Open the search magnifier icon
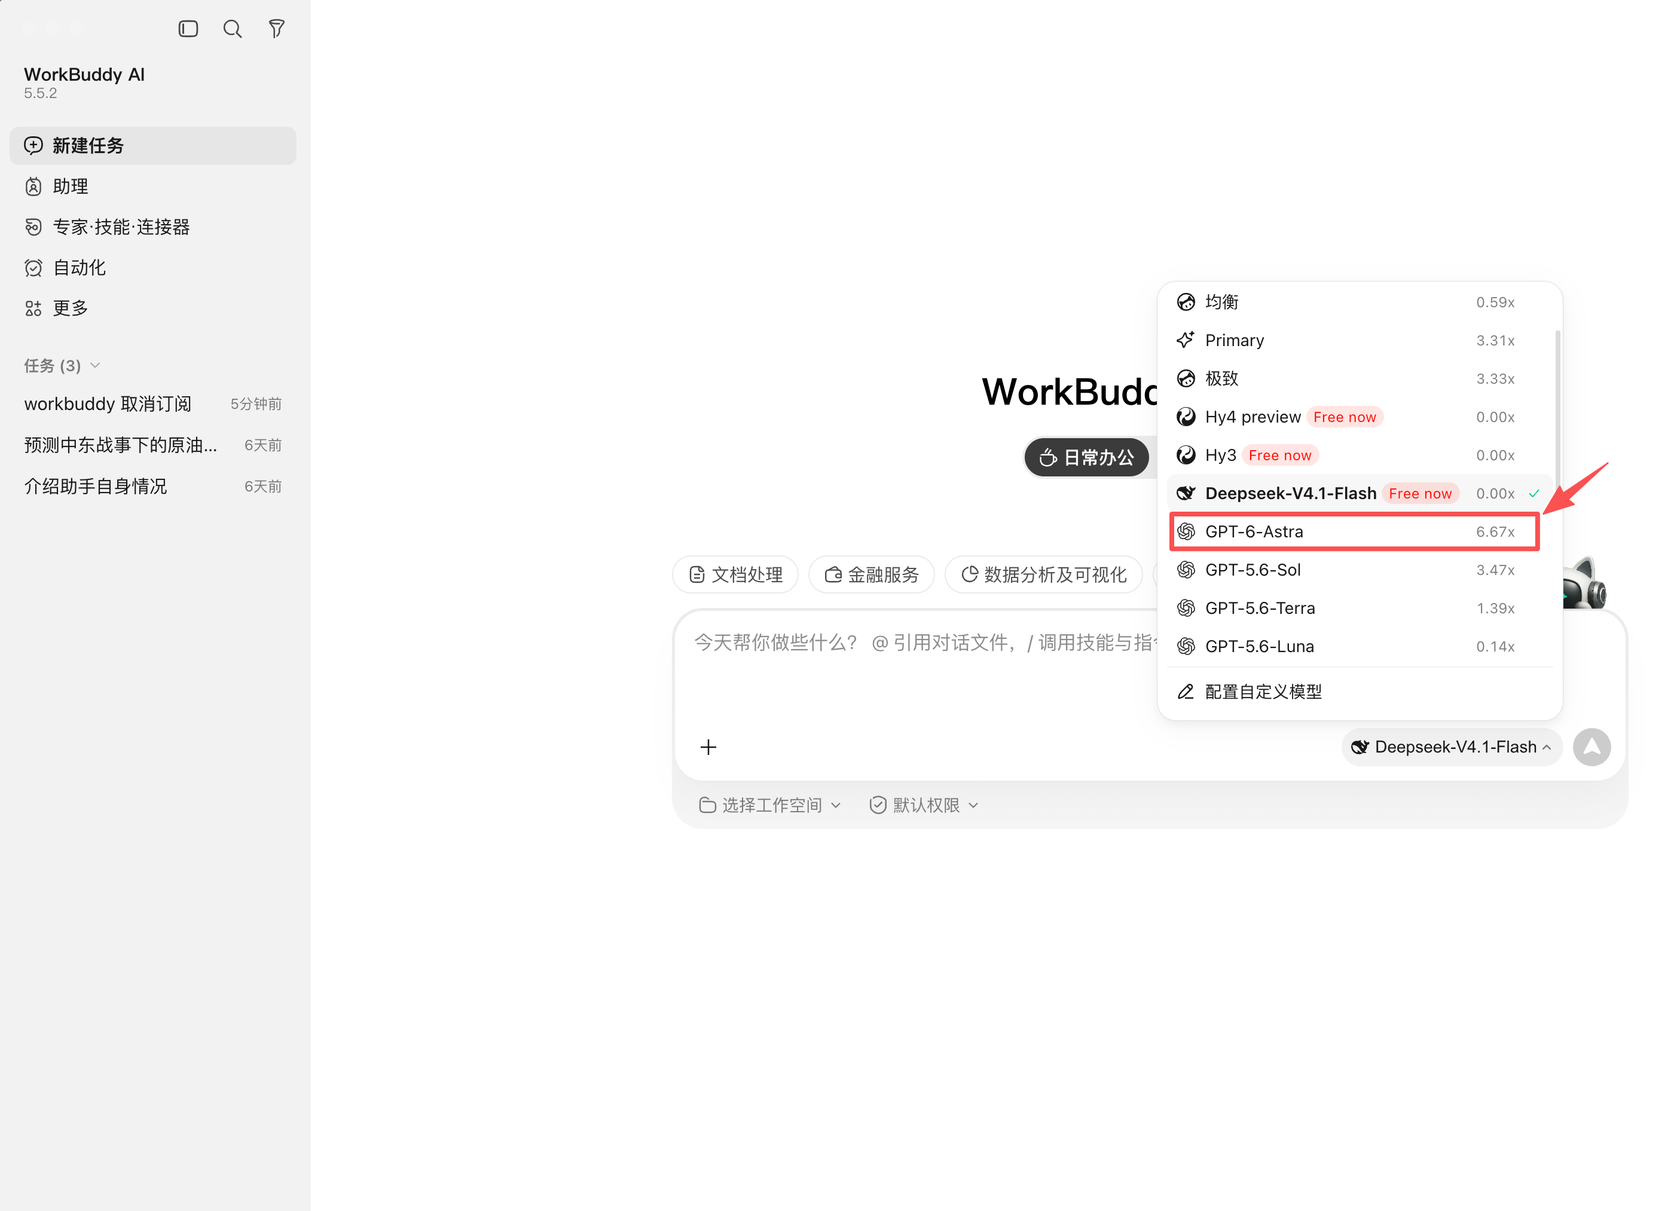1674x1211 pixels. [233, 29]
